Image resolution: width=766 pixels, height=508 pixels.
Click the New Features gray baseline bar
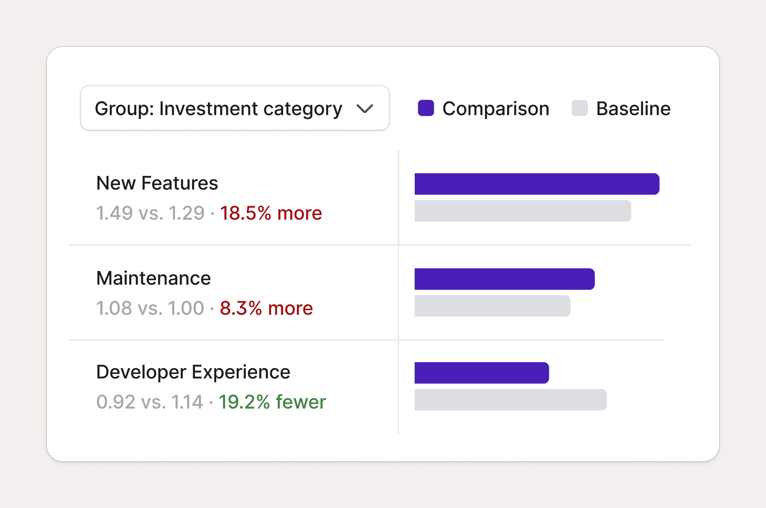pos(522,211)
